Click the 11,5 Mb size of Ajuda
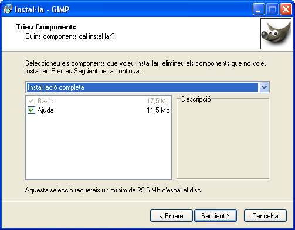This screenshot has width=295, height=230. (158, 110)
